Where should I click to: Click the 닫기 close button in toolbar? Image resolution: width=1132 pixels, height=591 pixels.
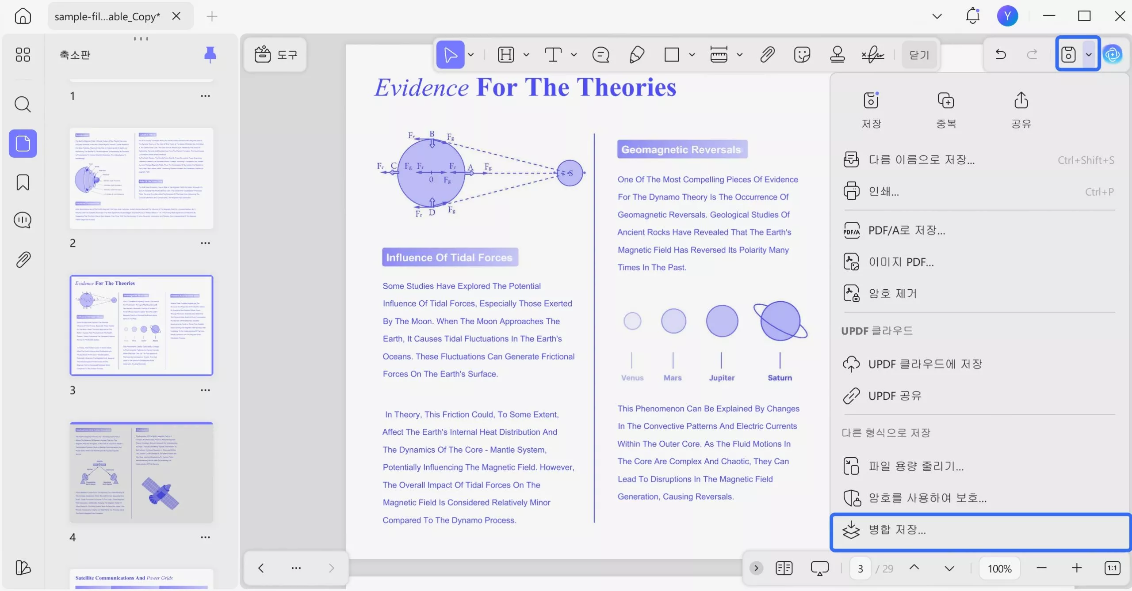coord(919,55)
